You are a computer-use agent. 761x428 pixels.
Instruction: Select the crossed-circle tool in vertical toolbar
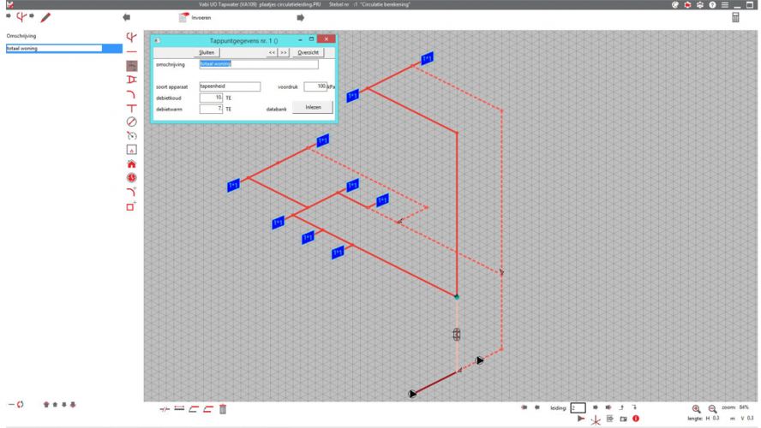[131, 122]
